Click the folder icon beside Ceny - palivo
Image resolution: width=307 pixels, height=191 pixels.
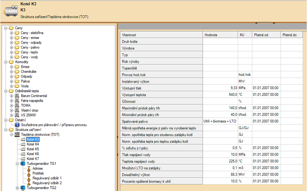(x=17, y=47)
